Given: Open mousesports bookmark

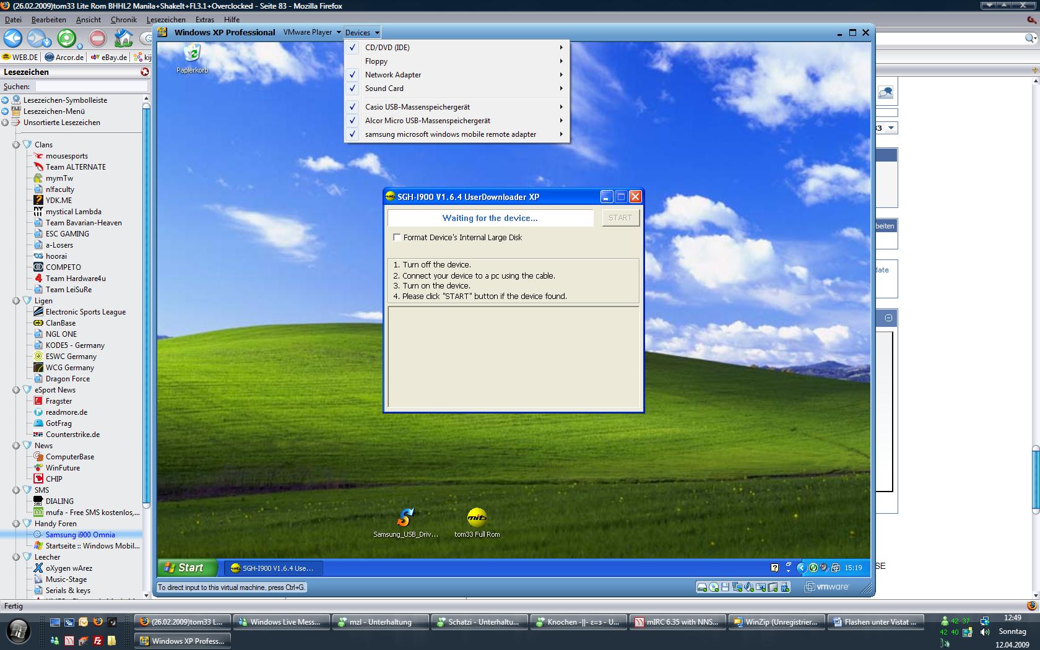Looking at the screenshot, I should pos(66,156).
